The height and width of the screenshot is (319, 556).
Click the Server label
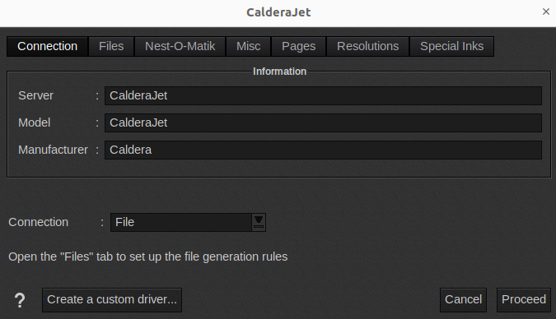pos(35,95)
